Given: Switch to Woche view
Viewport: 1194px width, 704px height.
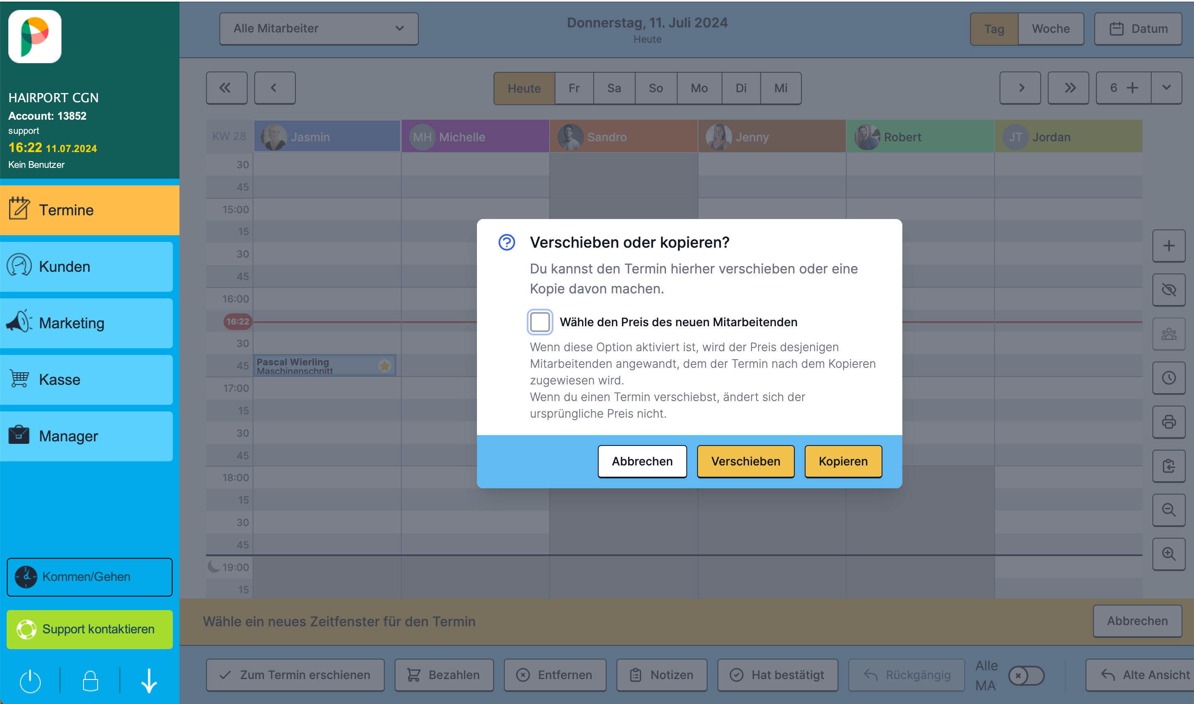Looking at the screenshot, I should [1050, 29].
